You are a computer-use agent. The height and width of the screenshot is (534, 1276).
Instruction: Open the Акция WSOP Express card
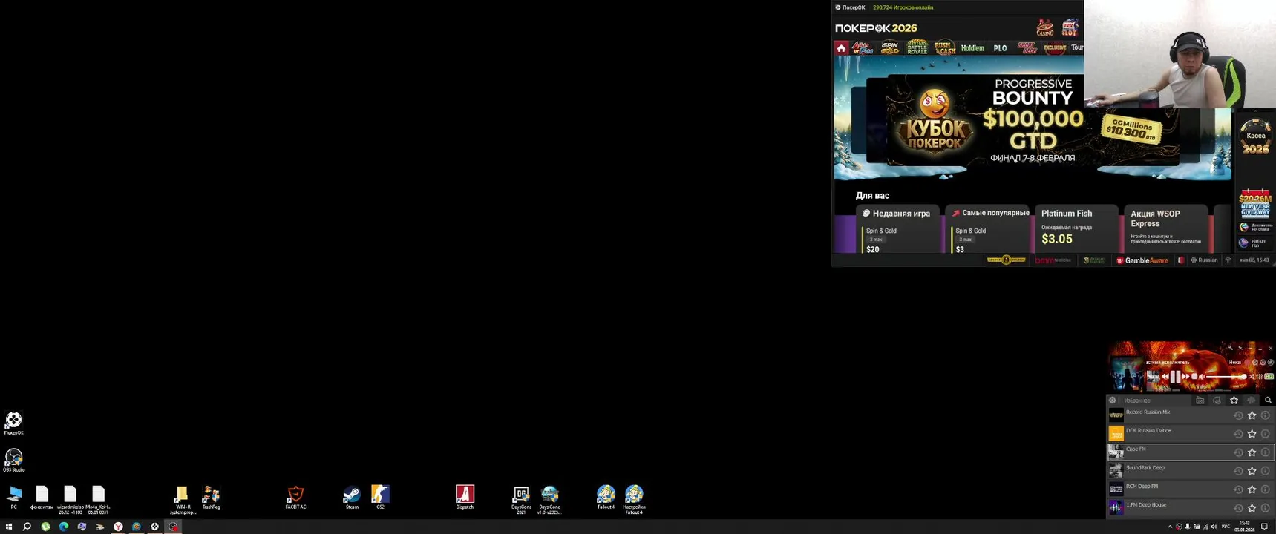click(x=1165, y=230)
